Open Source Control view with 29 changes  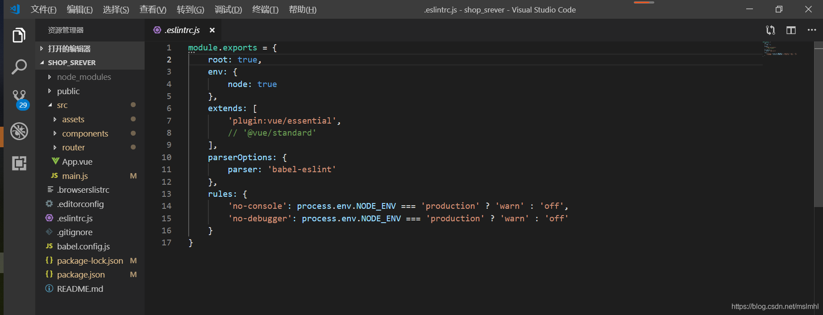click(x=20, y=99)
